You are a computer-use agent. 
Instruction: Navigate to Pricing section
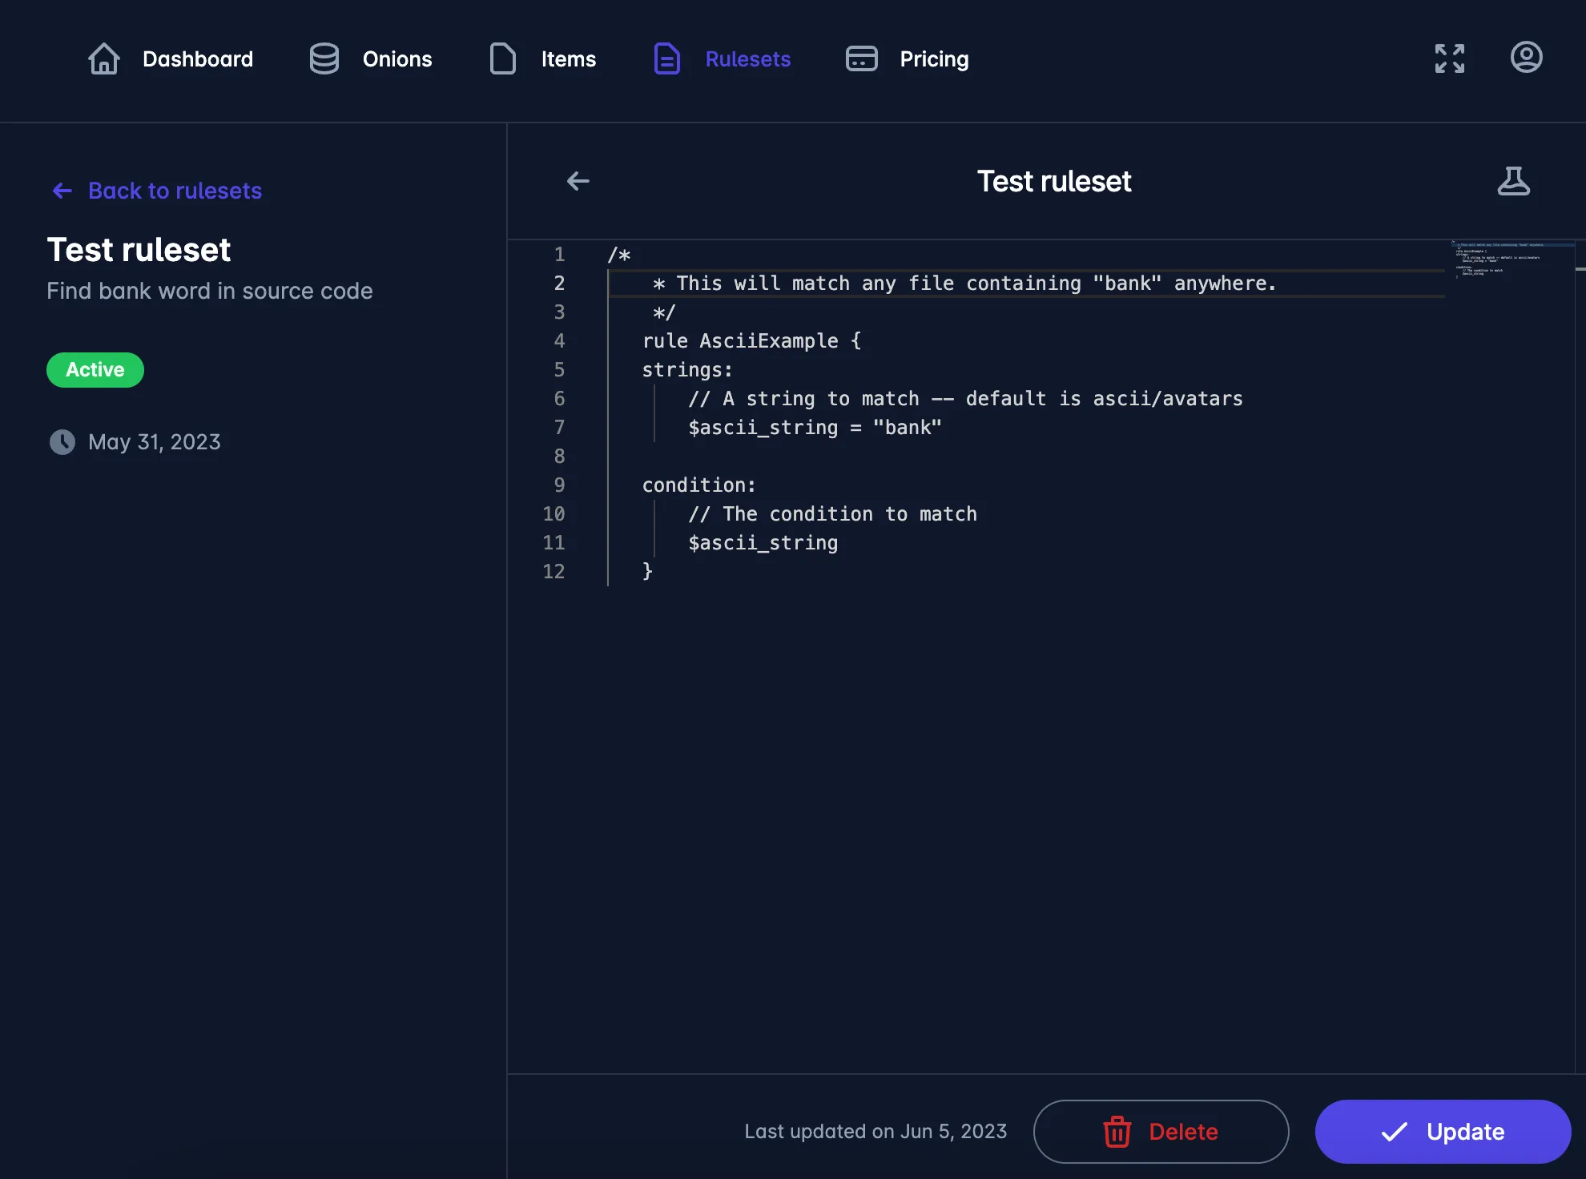(x=935, y=57)
